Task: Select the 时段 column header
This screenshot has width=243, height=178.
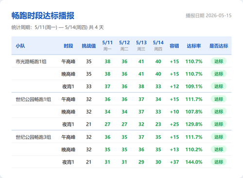Action: click(x=69, y=46)
